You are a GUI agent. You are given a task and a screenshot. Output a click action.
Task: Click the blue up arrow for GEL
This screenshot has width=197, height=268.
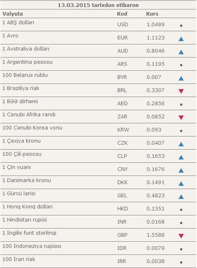coord(181,197)
